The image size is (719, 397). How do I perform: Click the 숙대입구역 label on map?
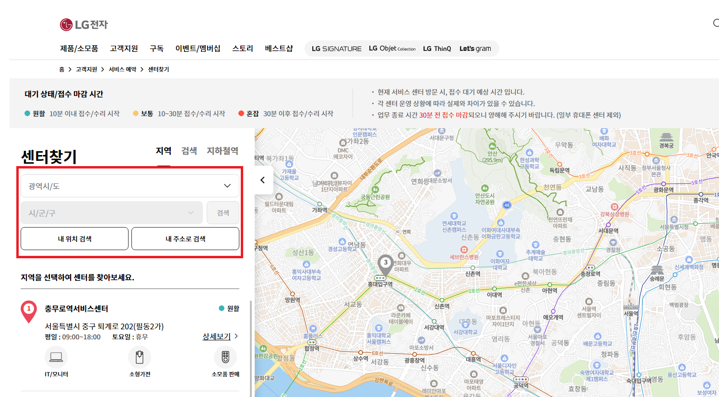tap(638, 381)
